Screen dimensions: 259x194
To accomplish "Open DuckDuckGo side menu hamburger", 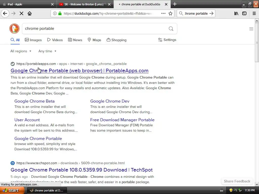I will pos(251,29).
